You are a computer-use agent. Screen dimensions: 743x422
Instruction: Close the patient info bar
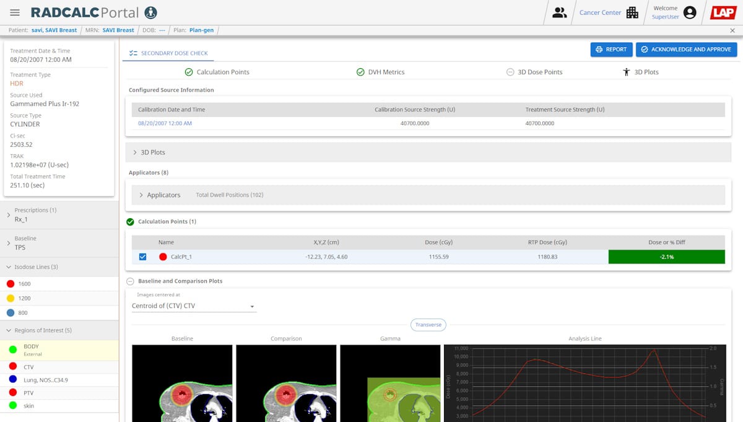pos(732,30)
